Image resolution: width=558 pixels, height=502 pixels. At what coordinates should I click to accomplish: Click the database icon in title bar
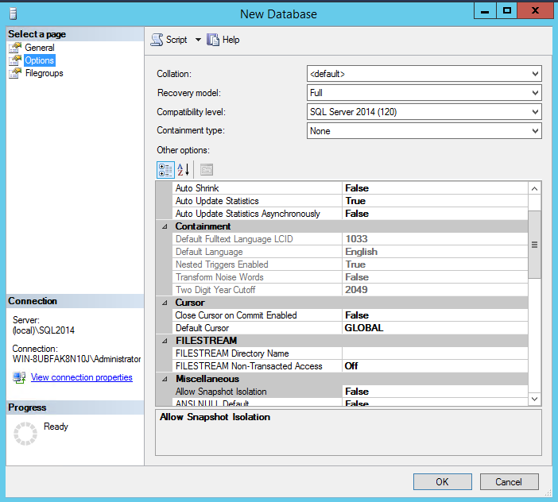(x=14, y=14)
